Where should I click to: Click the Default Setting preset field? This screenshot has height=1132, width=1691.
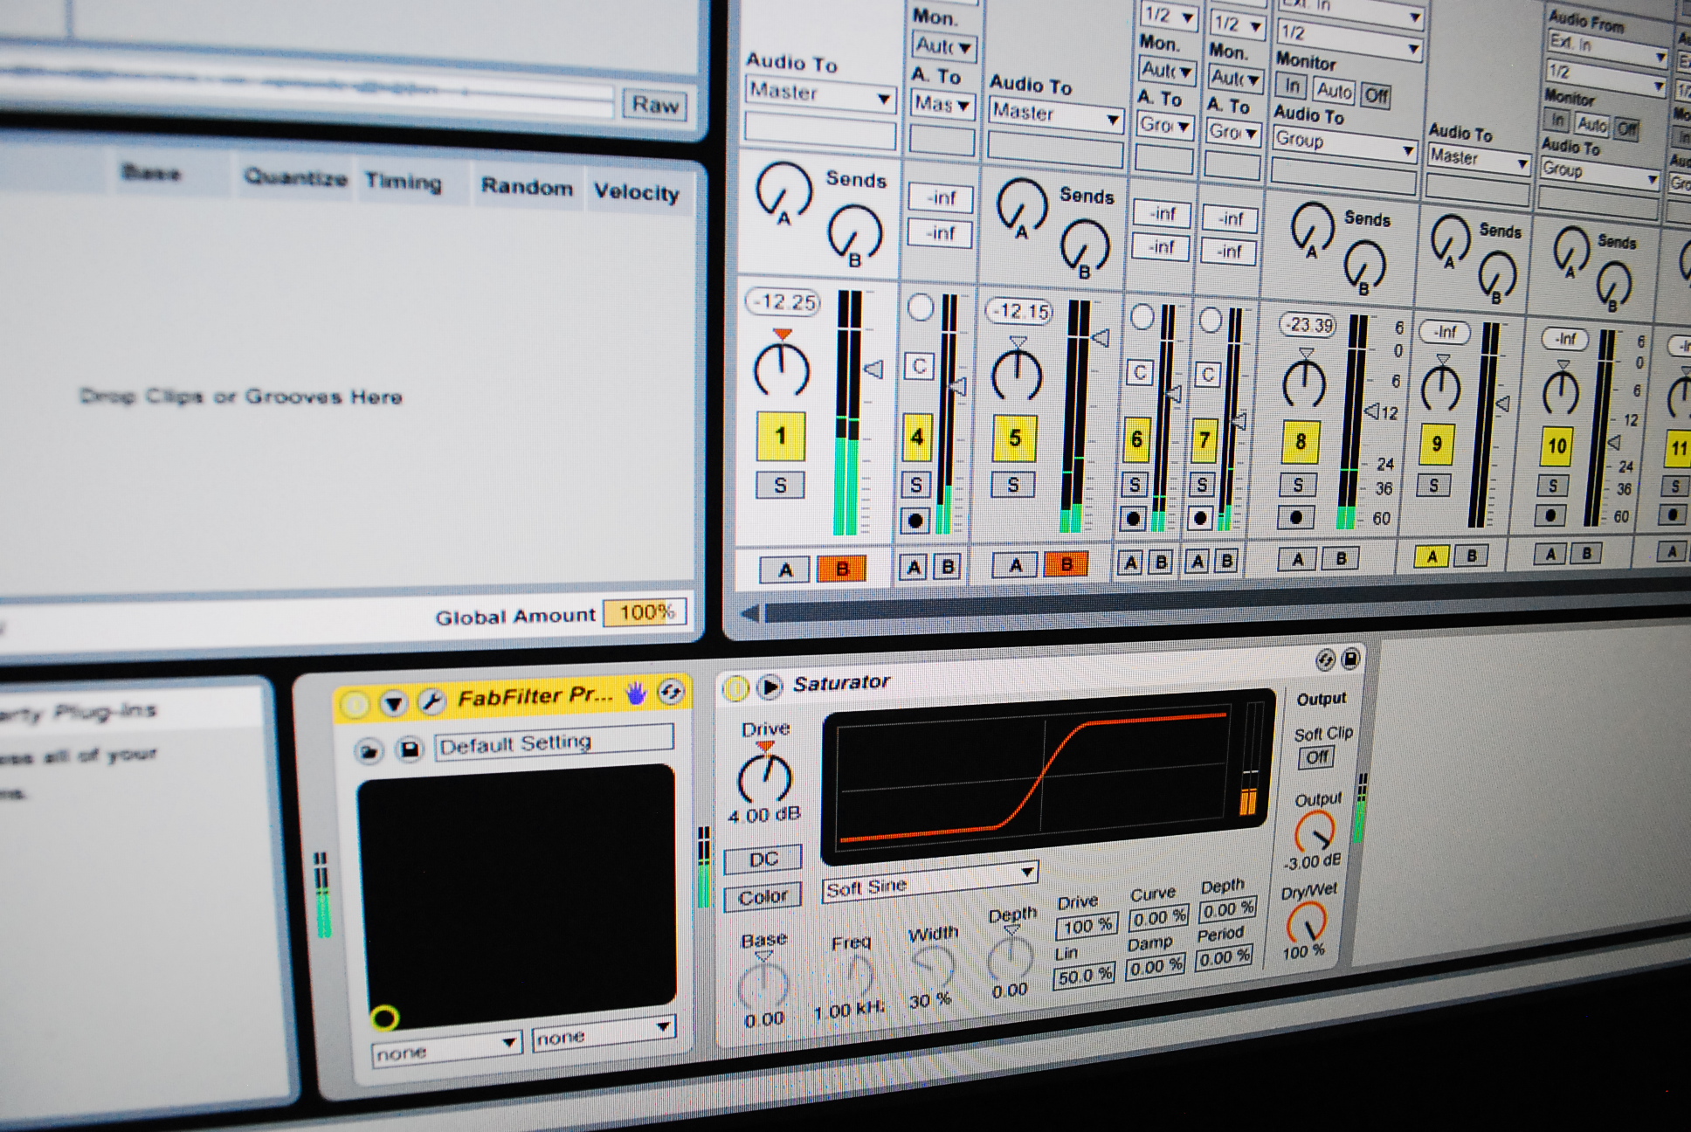pos(554,742)
